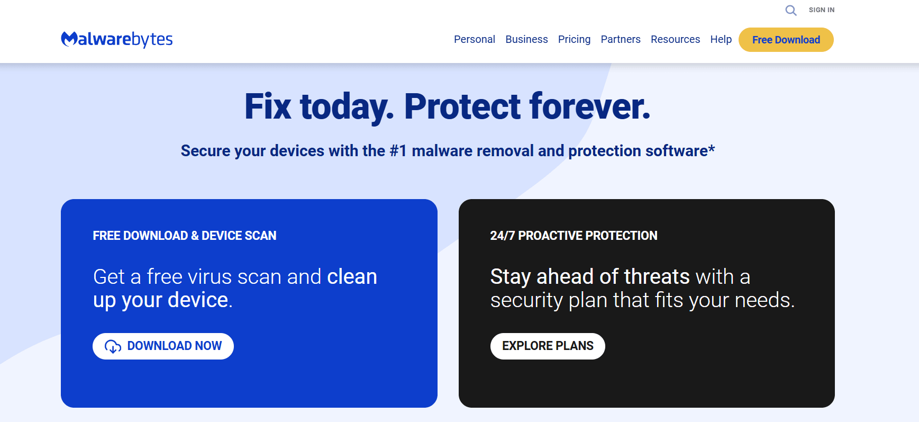
Task: Open the Pricing page
Action: pos(574,39)
